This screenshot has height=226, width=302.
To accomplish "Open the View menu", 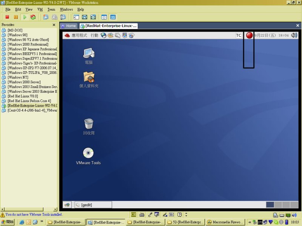I will (x=29, y=9).
